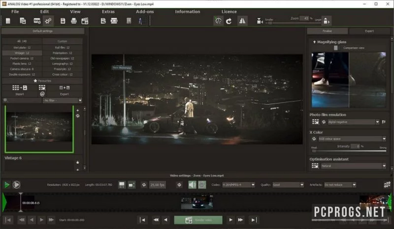The height and width of the screenshot is (229, 394).
Task: Click the timeline toolbar icon
Action: click(103, 21)
